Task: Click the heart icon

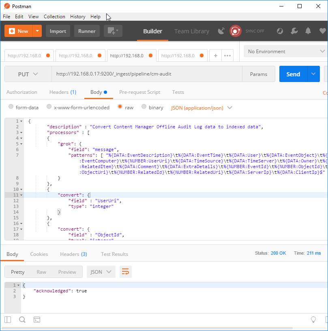Action: (x=322, y=31)
